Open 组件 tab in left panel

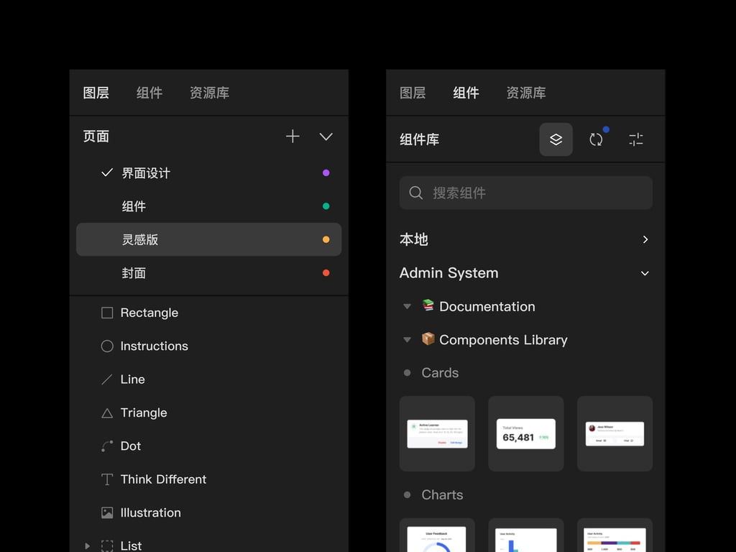[x=149, y=93]
